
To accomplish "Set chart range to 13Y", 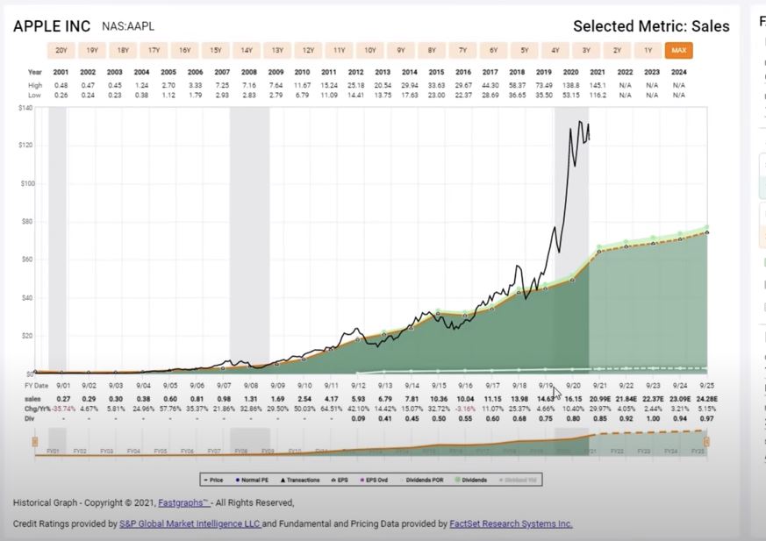I will [277, 50].
